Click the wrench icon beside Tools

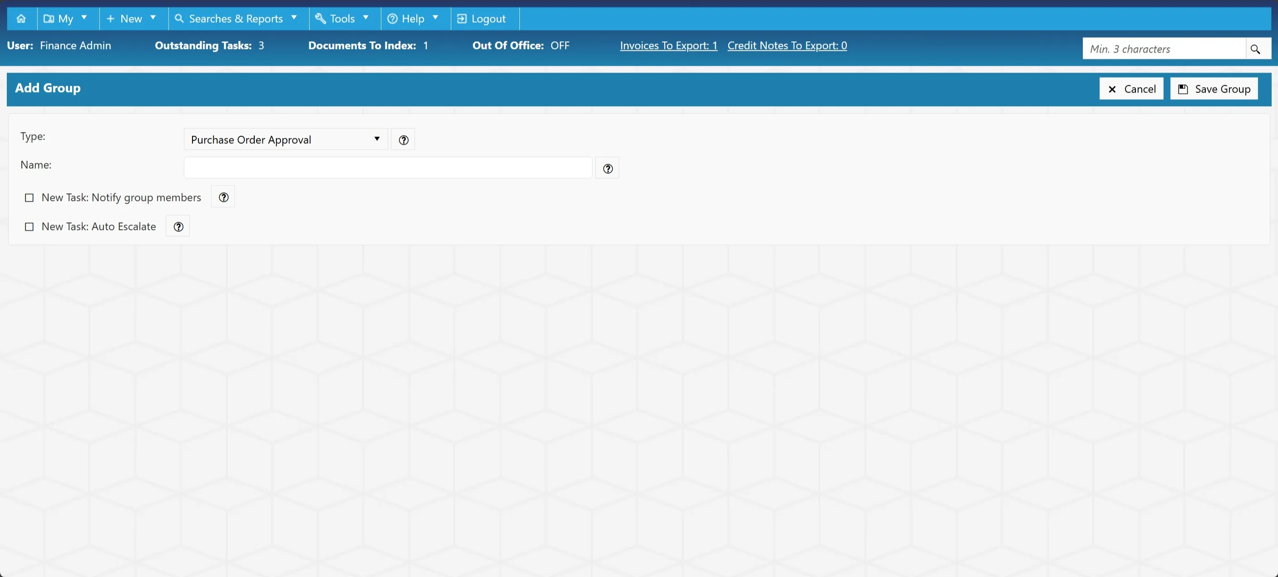(x=321, y=18)
